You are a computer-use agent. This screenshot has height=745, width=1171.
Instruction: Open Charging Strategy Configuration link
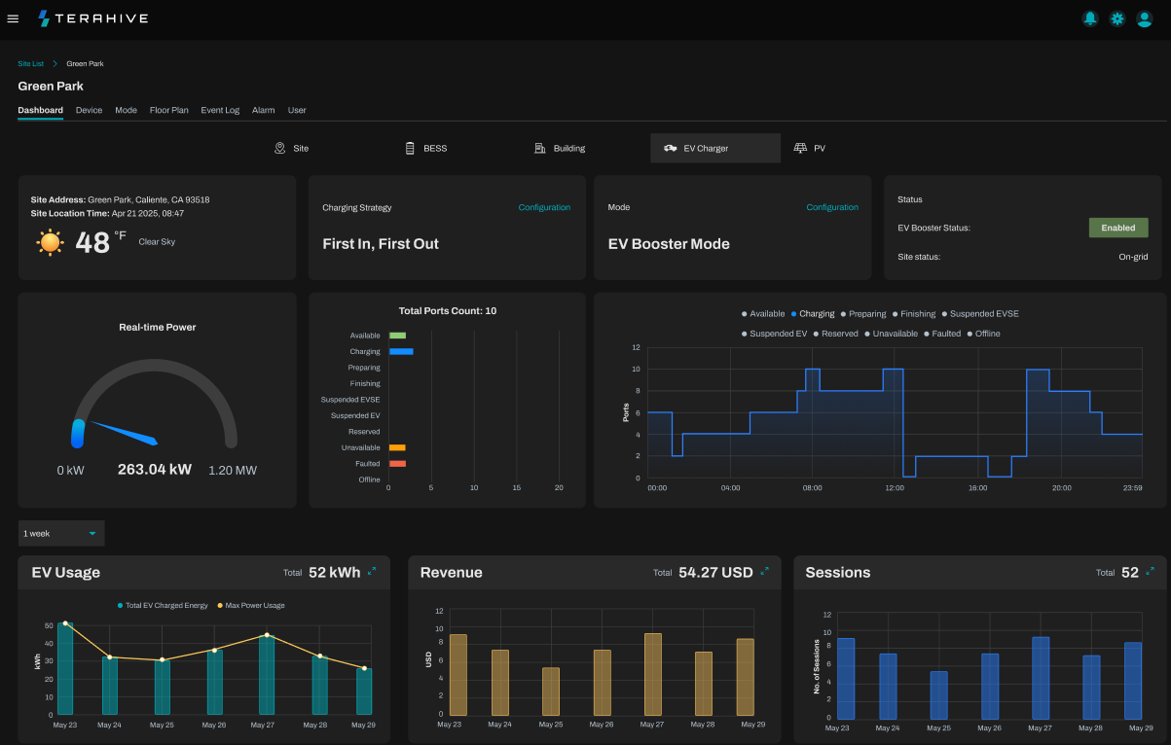[x=544, y=207]
